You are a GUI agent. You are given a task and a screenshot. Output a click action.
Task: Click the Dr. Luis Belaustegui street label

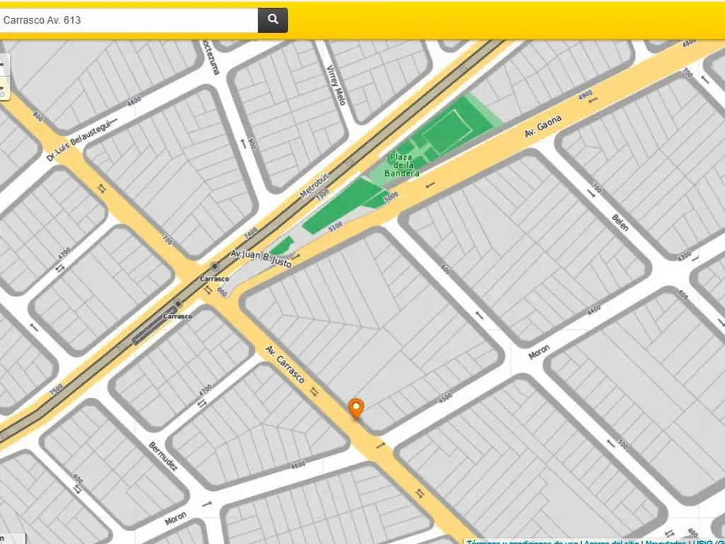click(x=79, y=140)
